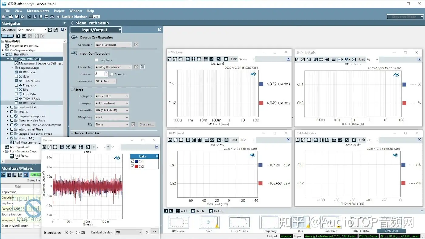This screenshot has height=239, width=425.
Task: Click the blue Ch1 swatch in RMS Level Vrms
Action: (261, 84)
